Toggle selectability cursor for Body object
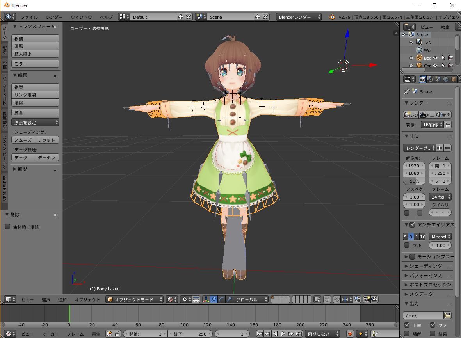Screen dimensions: 461x338 click(443, 58)
